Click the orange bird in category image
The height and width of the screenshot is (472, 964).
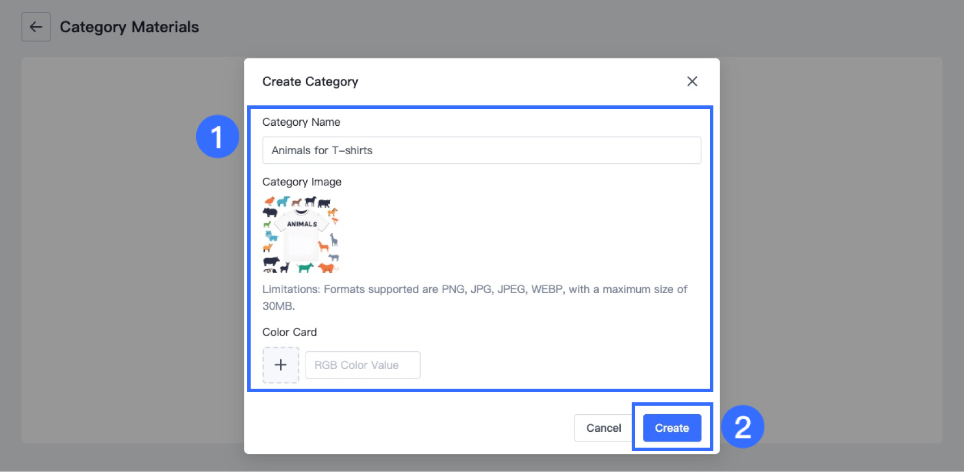[269, 201]
